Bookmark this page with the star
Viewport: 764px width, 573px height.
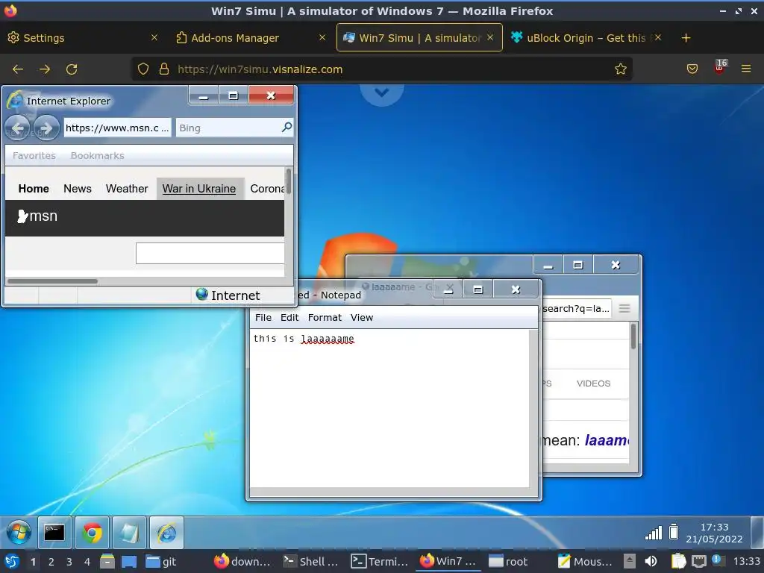(620, 69)
